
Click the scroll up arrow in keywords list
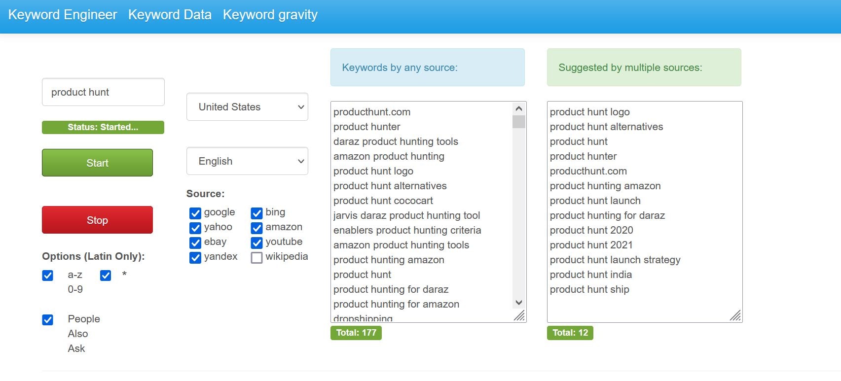pos(519,108)
